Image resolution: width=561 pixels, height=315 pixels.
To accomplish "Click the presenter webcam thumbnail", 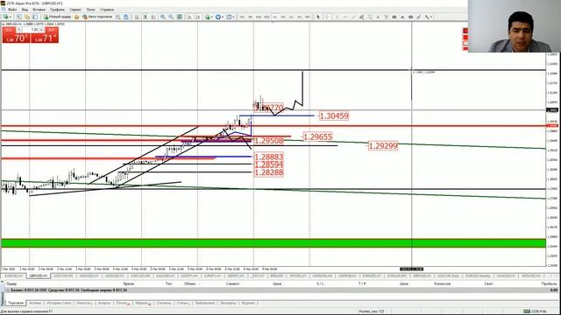I will [515, 26].
